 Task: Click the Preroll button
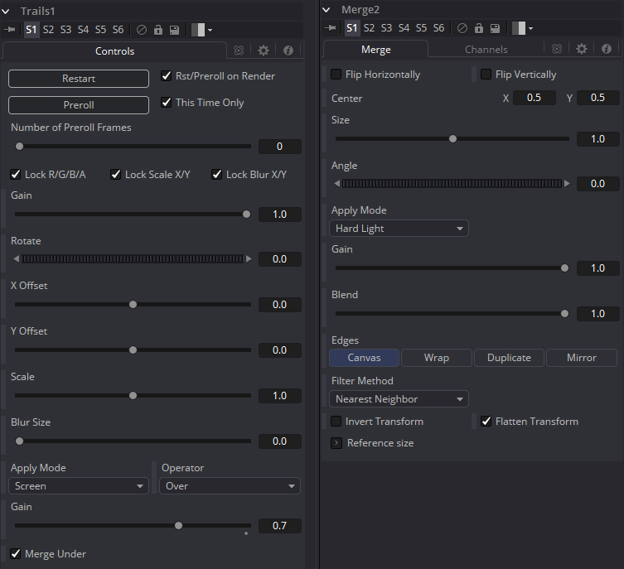(79, 105)
